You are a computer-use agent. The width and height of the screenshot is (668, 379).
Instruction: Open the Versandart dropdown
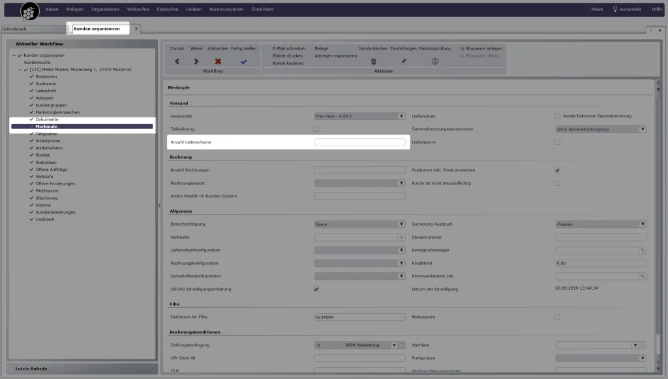click(x=402, y=116)
